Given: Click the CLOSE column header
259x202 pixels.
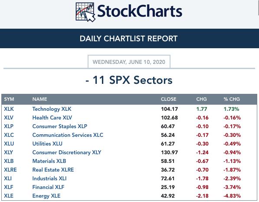Looking at the screenshot, I should [168, 99].
